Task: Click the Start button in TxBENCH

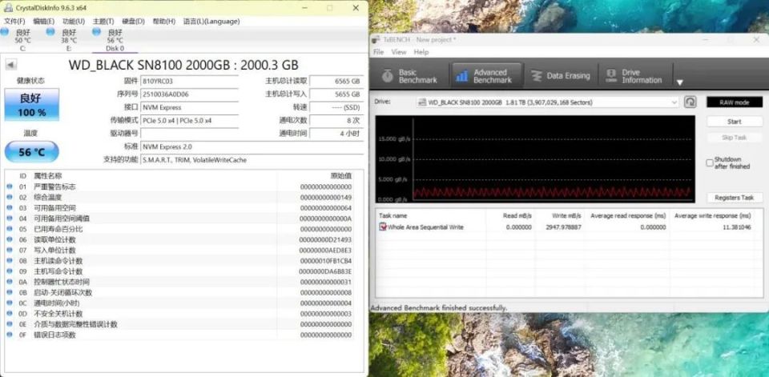Action: coord(735,121)
